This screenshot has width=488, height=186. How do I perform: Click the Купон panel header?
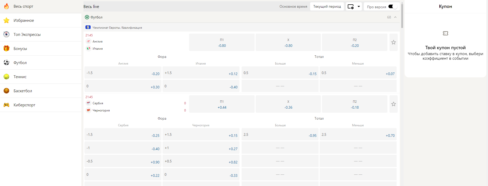(x=446, y=6)
